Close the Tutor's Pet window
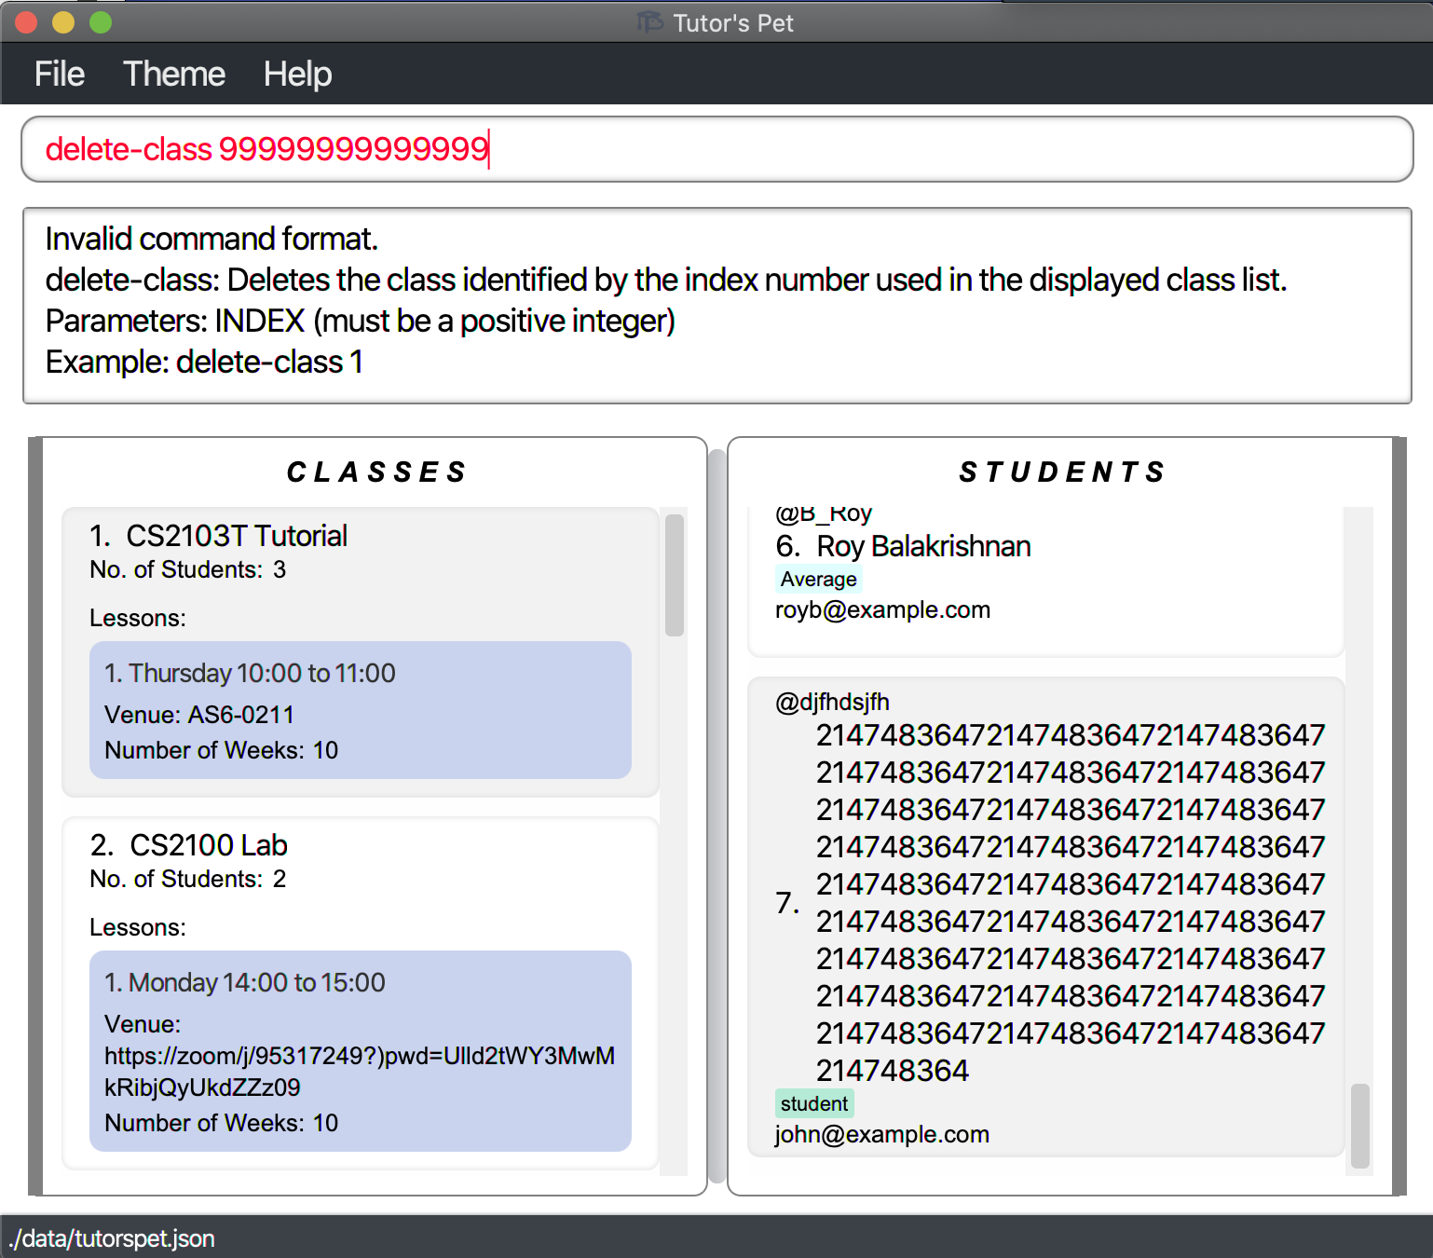 point(26,22)
